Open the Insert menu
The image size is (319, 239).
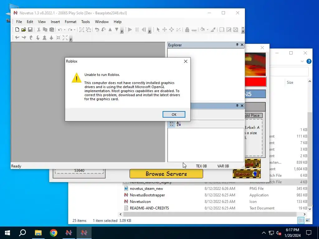(55, 22)
